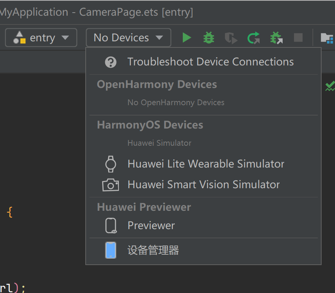Start debugging with the green bug icon

tap(209, 37)
